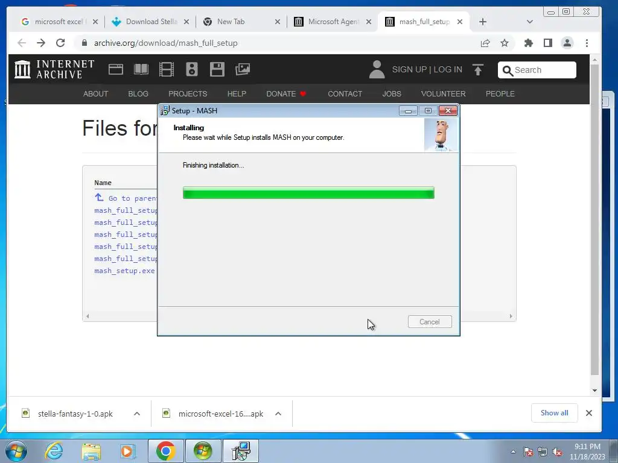
Task: Click the upload arrow icon
Action: (478, 70)
